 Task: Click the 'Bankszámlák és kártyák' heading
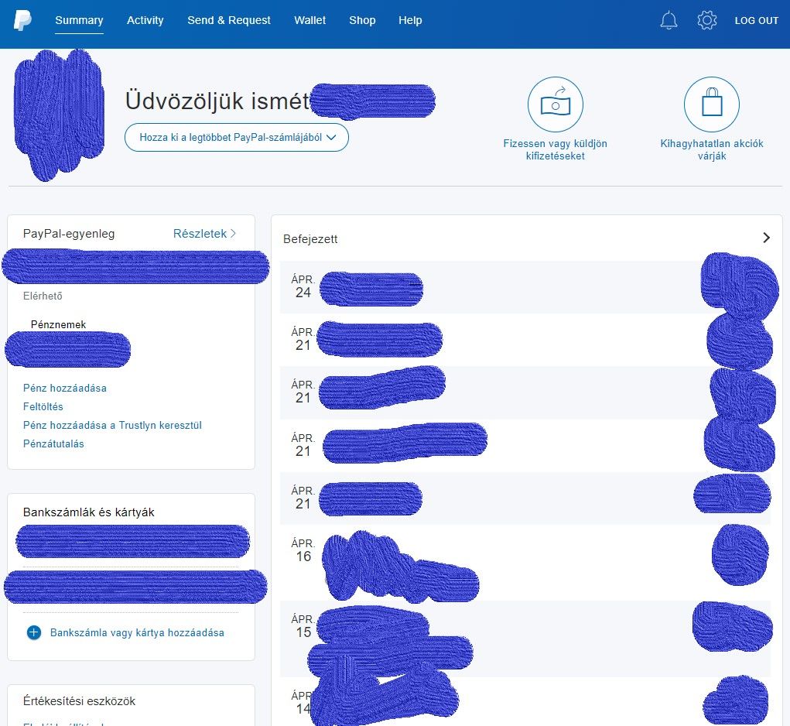pyautogui.click(x=89, y=512)
